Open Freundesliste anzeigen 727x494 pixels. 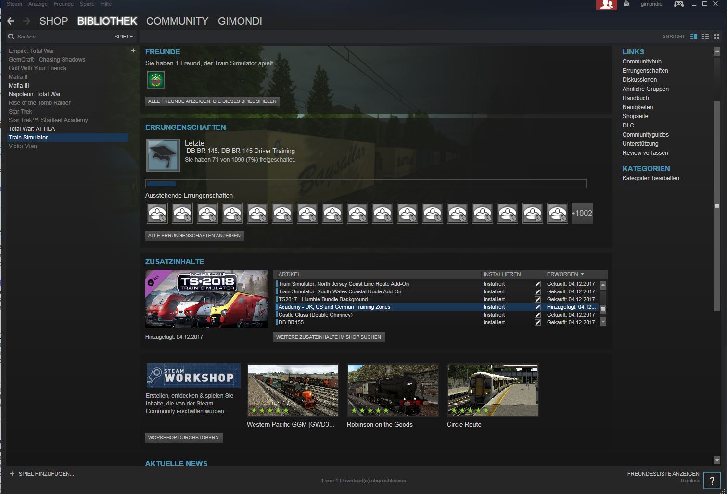[663, 474]
